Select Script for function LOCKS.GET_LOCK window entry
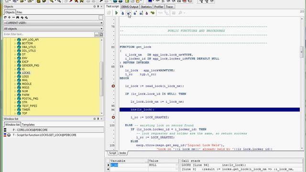Screen dimensions: 306x172 point(54,135)
